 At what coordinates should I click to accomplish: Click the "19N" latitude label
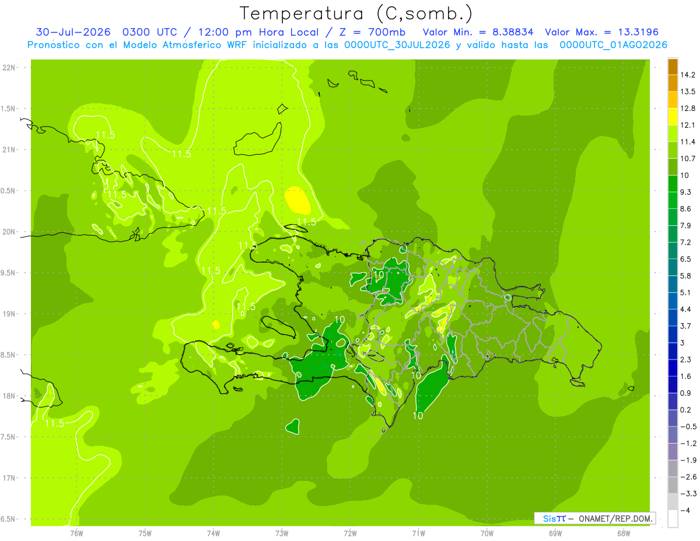[9, 314]
